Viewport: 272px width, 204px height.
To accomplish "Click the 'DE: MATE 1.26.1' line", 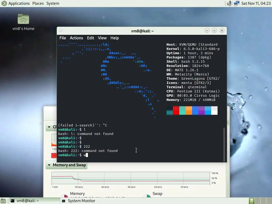I will pyautogui.click(x=182, y=70).
